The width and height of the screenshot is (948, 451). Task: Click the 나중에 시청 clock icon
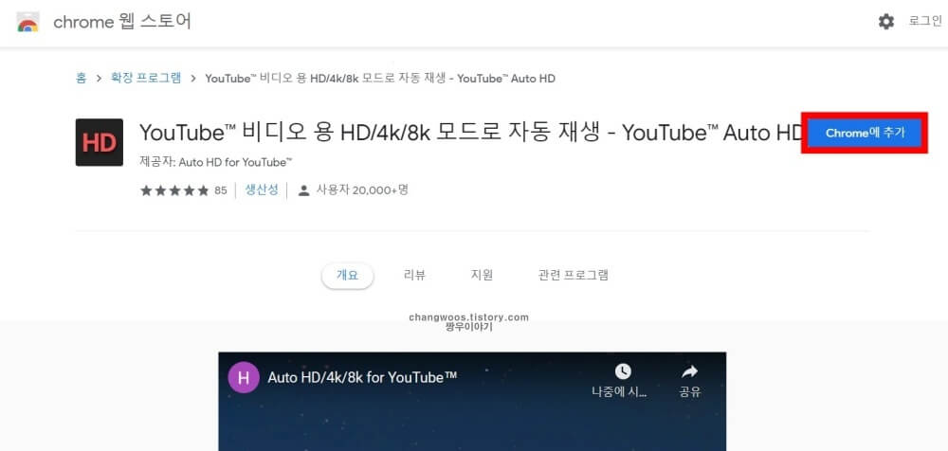click(622, 371)
